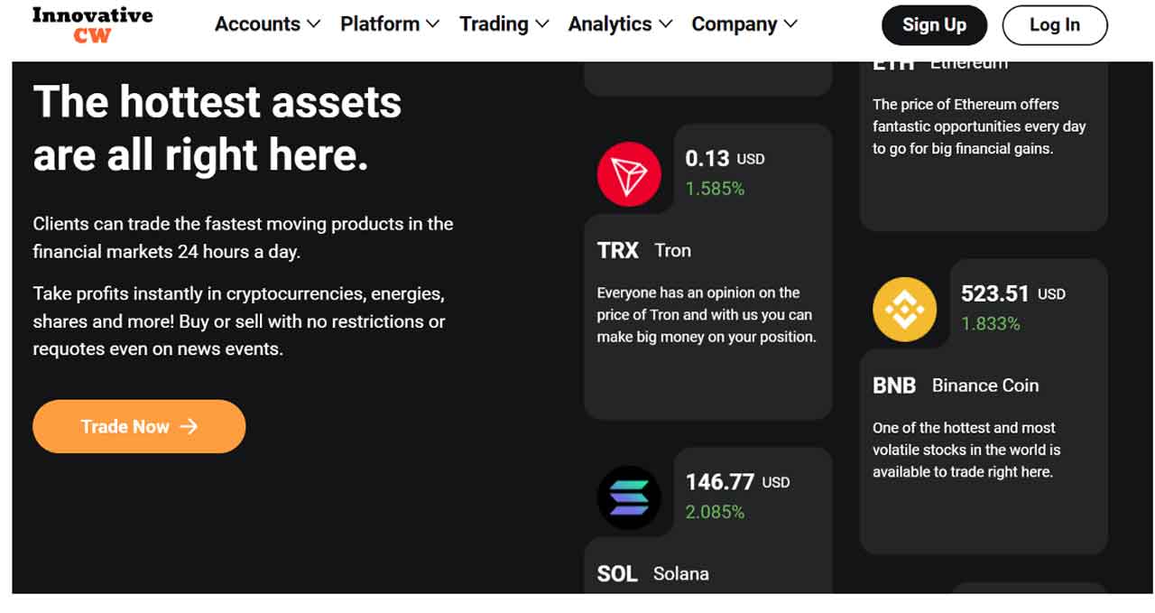Expand the Trading dropdown chevron
Image resolution: width=1155 pixels, height=613 pixels.
541,24
